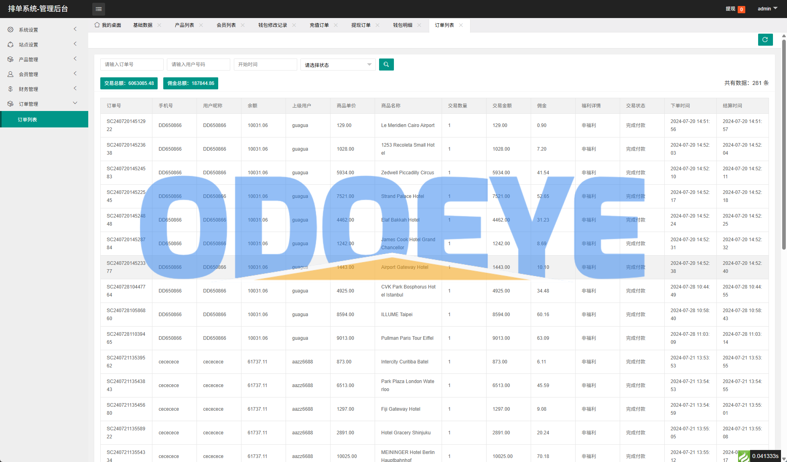Click the 请输入订单号 input field
The image size is (787, 462).
tap(132, 65)
